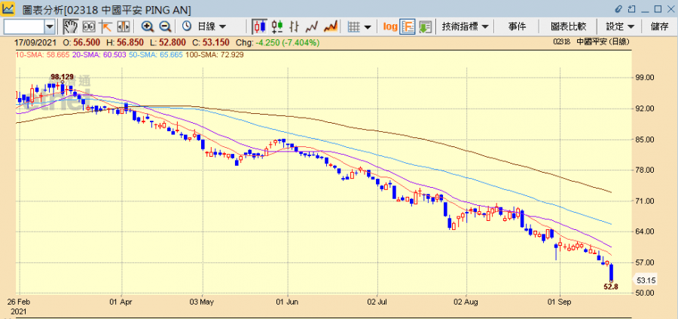Viewport: 678px width, 319px height.
Task: Open the stock code combo box arrow
Action: pyautogui.click(x=50, y=26)
